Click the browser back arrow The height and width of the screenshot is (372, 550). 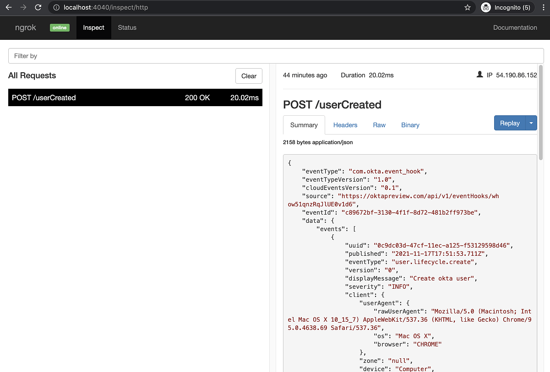(8, 7)
